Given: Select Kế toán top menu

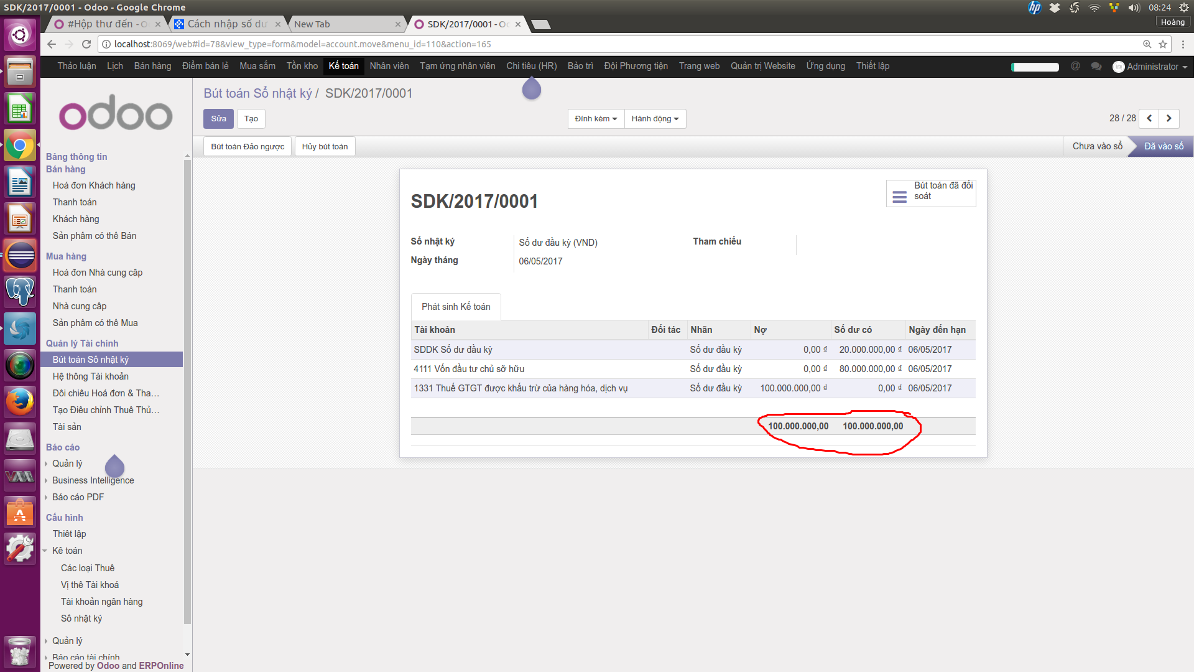Looking at the screenshot, I should 343,66.
